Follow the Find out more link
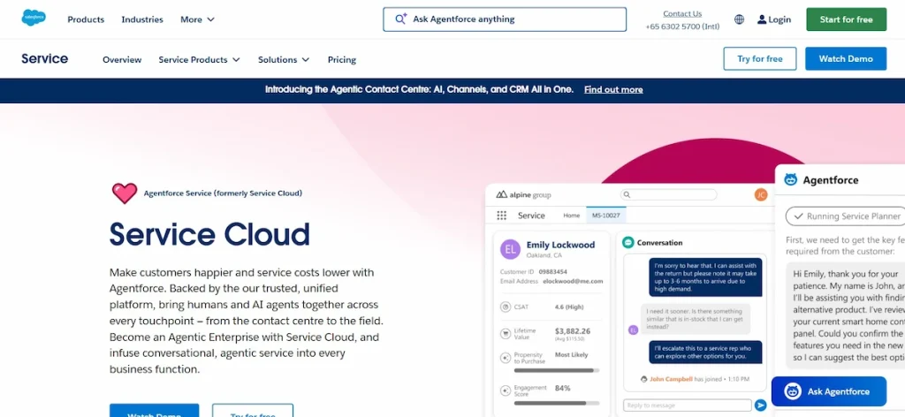 tap(613, 89)
